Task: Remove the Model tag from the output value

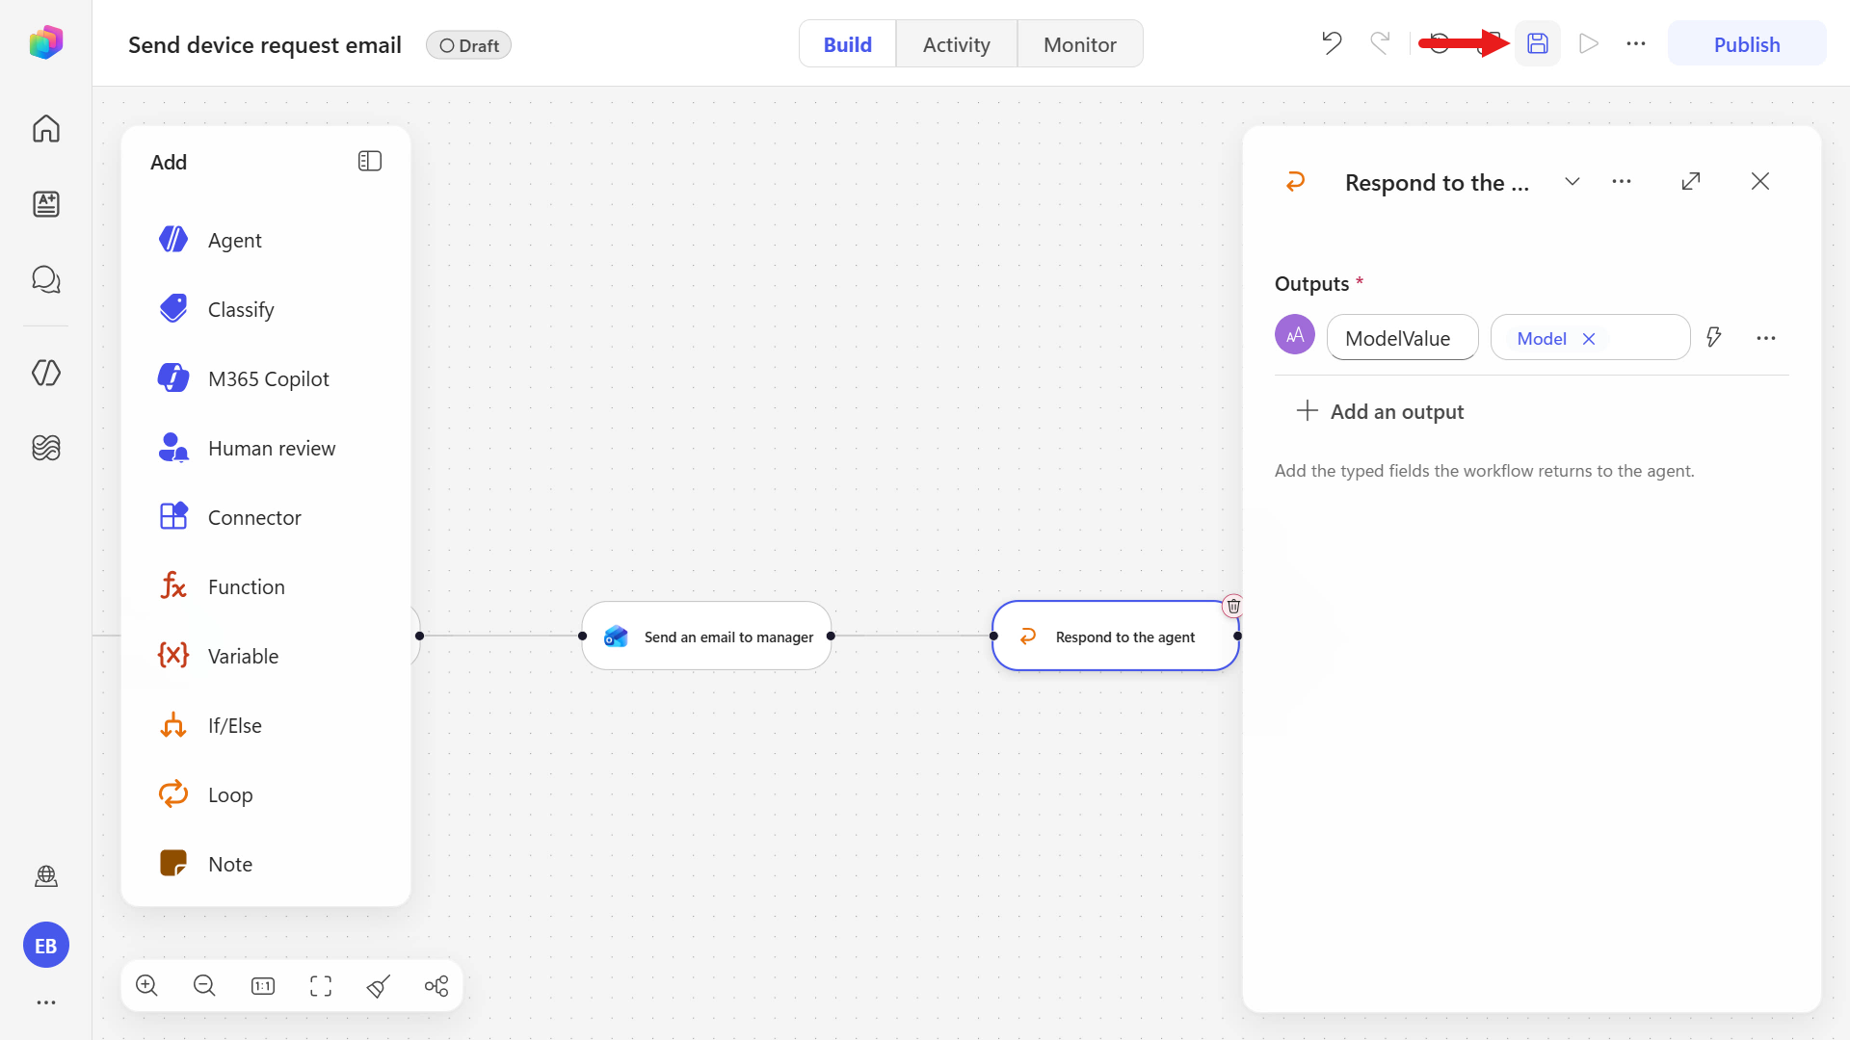Action: pos(1589,339)
